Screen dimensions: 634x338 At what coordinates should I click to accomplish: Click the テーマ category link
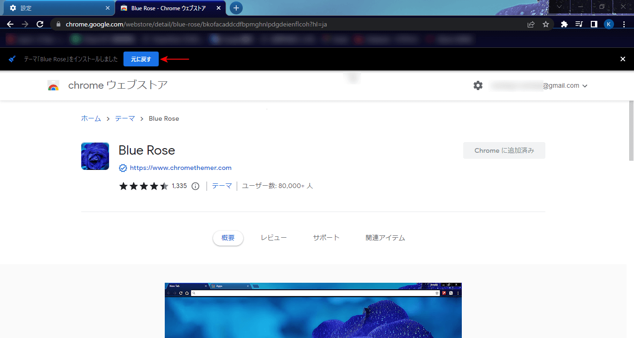click(x=222, y=186)
